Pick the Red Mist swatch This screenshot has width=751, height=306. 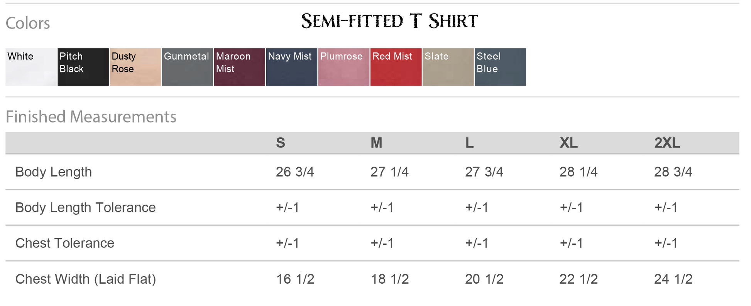[396, 67]
